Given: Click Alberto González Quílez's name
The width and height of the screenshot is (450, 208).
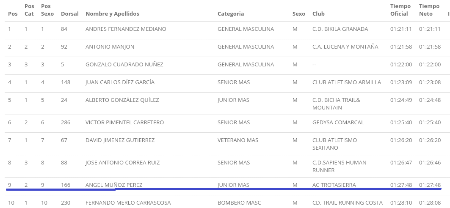Looking at the screenshot, I should 122,100.
